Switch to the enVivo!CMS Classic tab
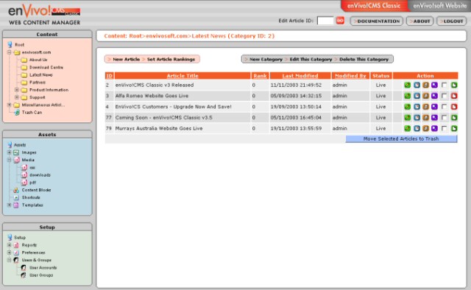The height and width of the screenshot is (290, 471). pyautogui.click(x=374, y=6)
